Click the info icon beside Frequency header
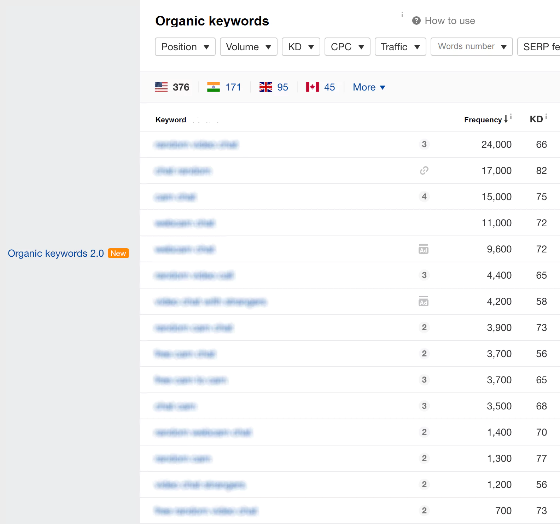Screen dimensions: 560x524 point(511,116)
